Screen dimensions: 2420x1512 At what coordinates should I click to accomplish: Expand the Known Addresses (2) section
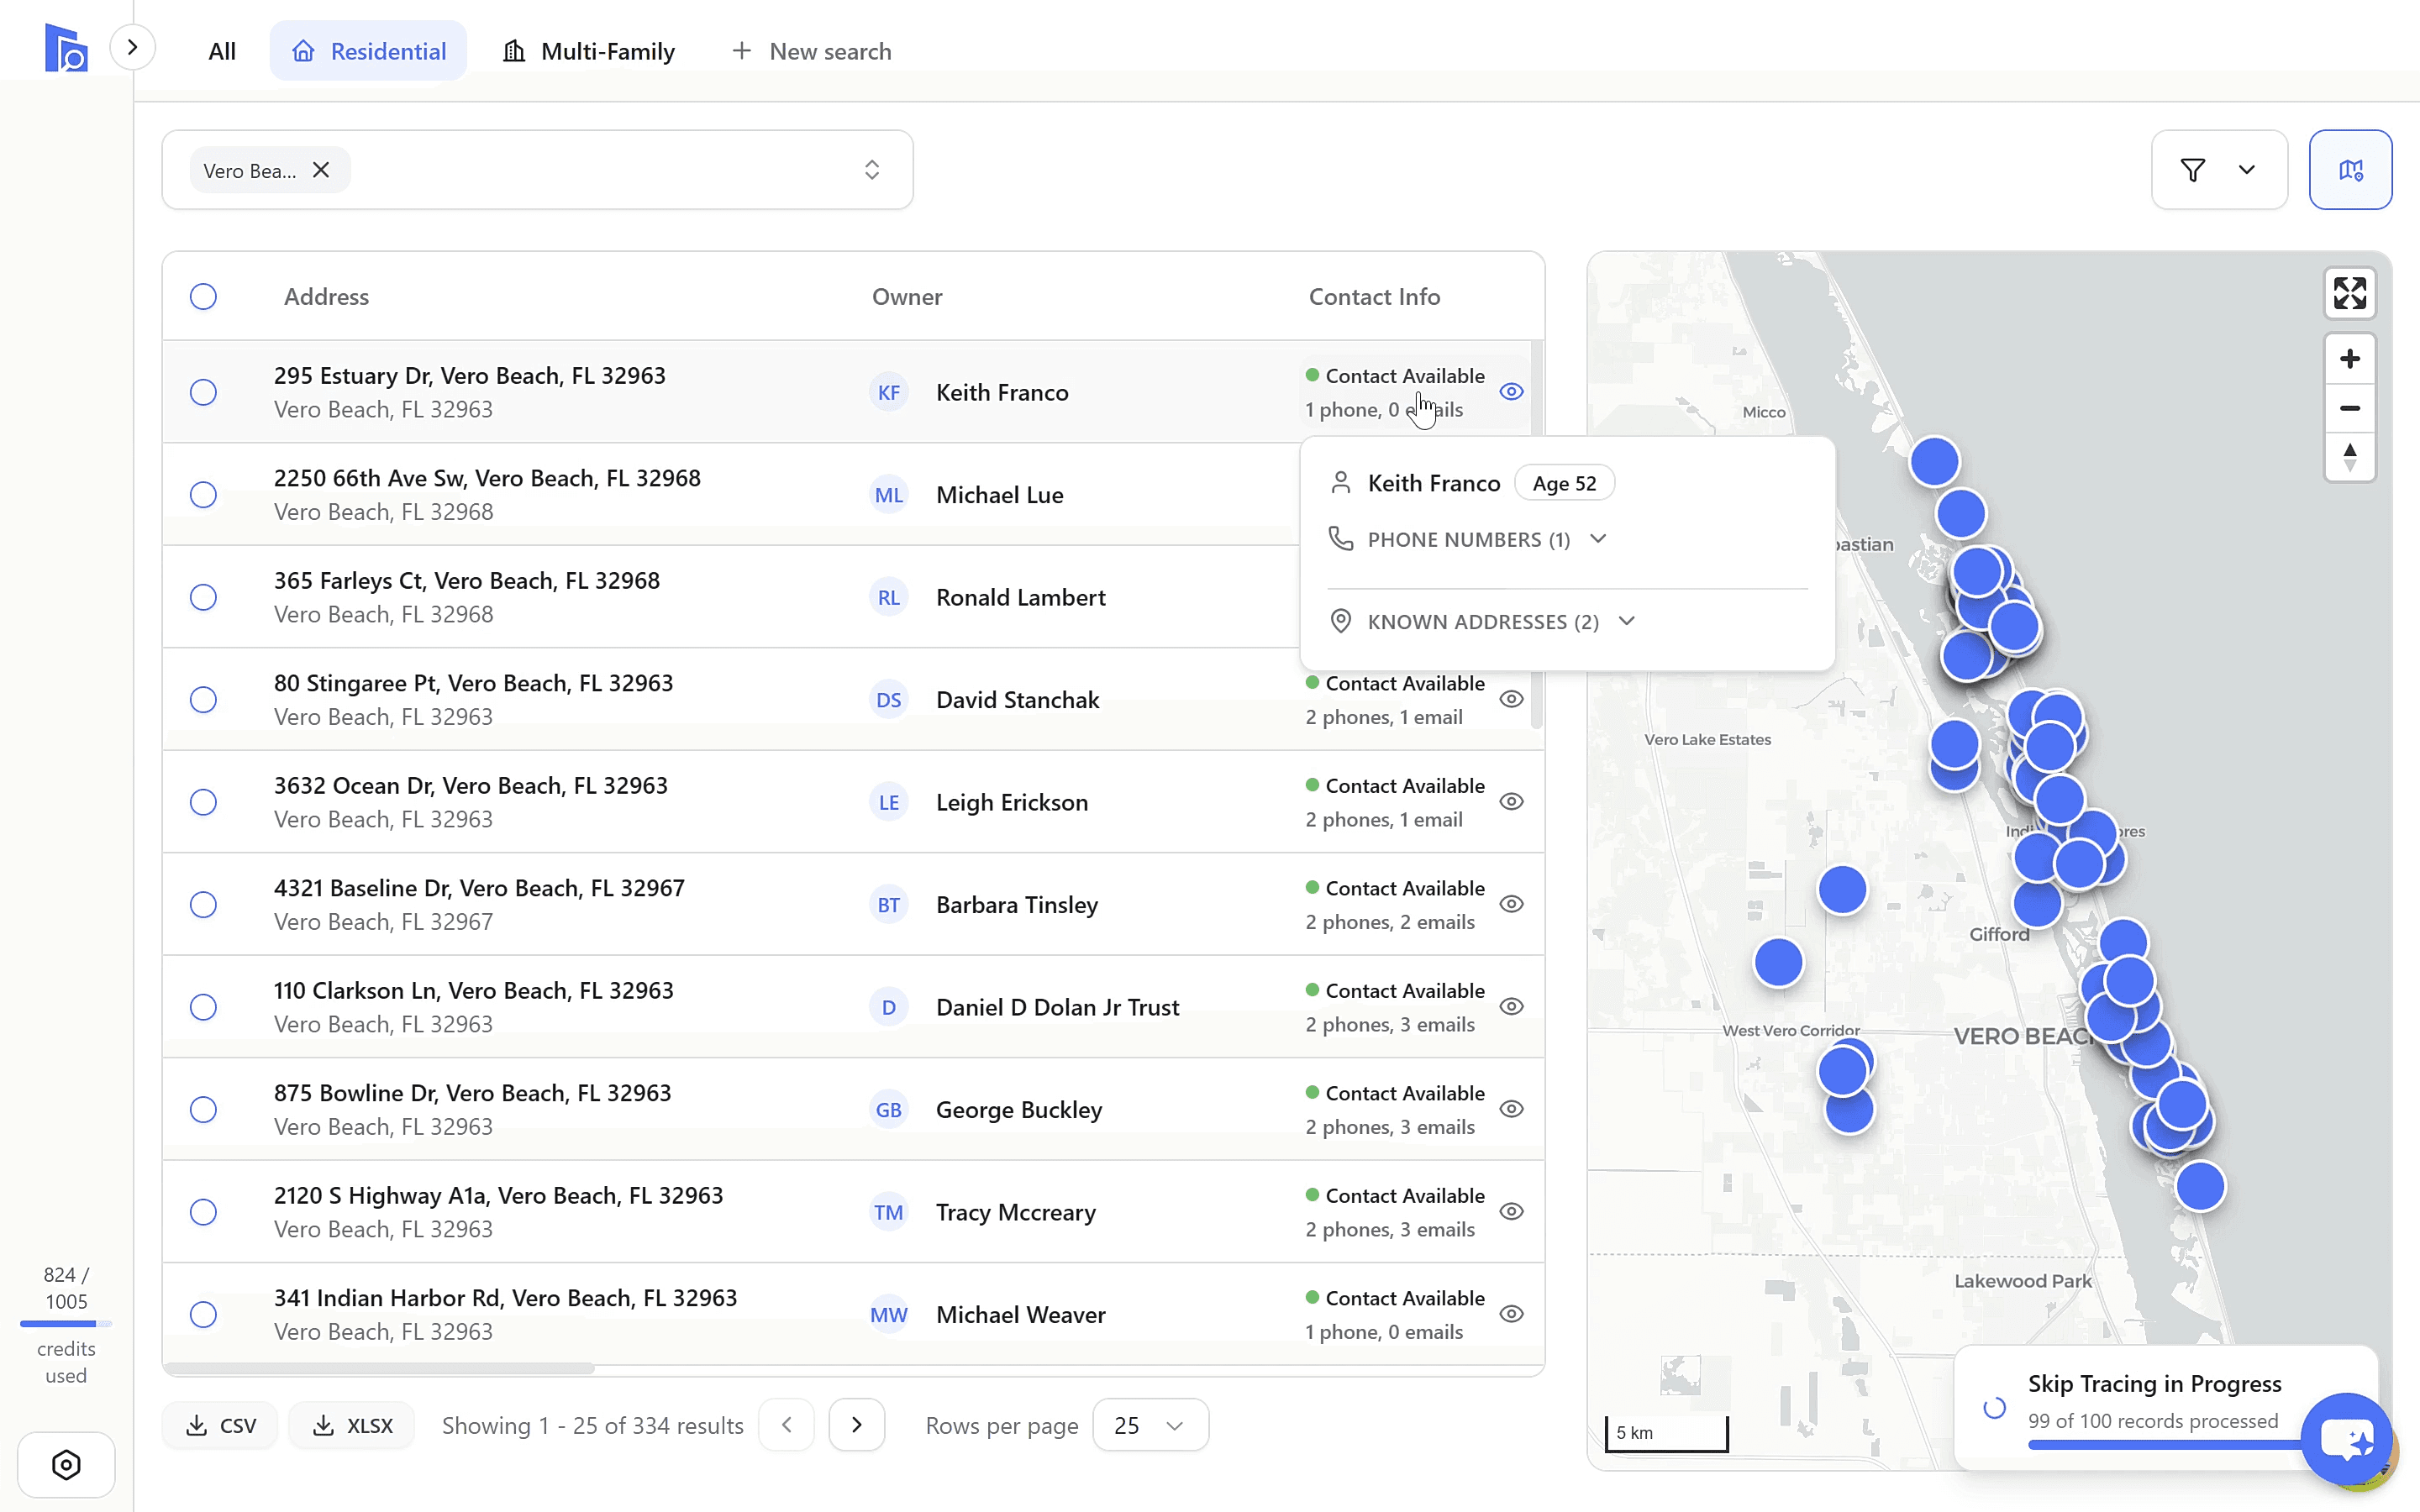coord(1482,622)
